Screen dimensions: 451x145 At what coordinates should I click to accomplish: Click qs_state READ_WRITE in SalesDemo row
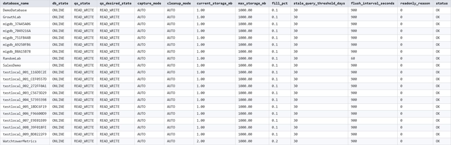tap(84, 65)
